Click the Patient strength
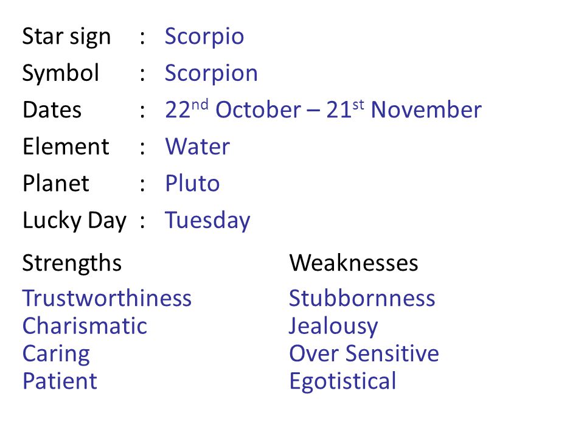584x438 pixels. 60,381
